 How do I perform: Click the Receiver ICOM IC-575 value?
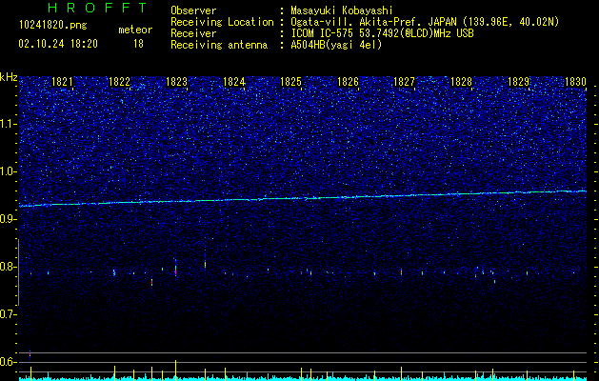tap(382, 33)
